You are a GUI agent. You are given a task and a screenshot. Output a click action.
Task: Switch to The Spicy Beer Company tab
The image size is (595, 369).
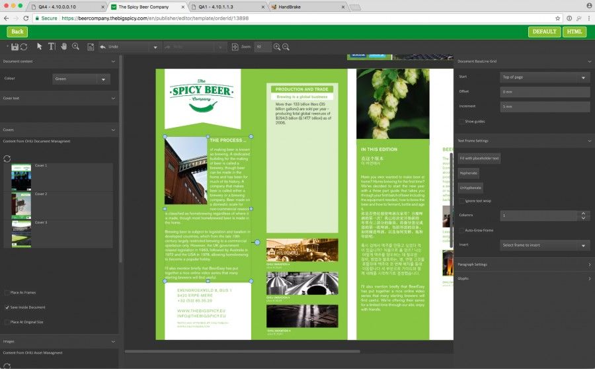point(147,7)
